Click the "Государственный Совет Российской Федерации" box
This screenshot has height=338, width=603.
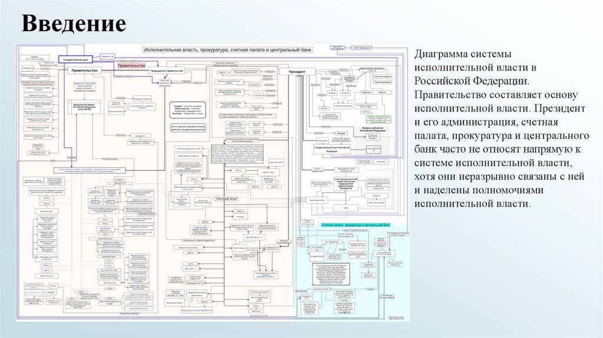click(332, 150)
